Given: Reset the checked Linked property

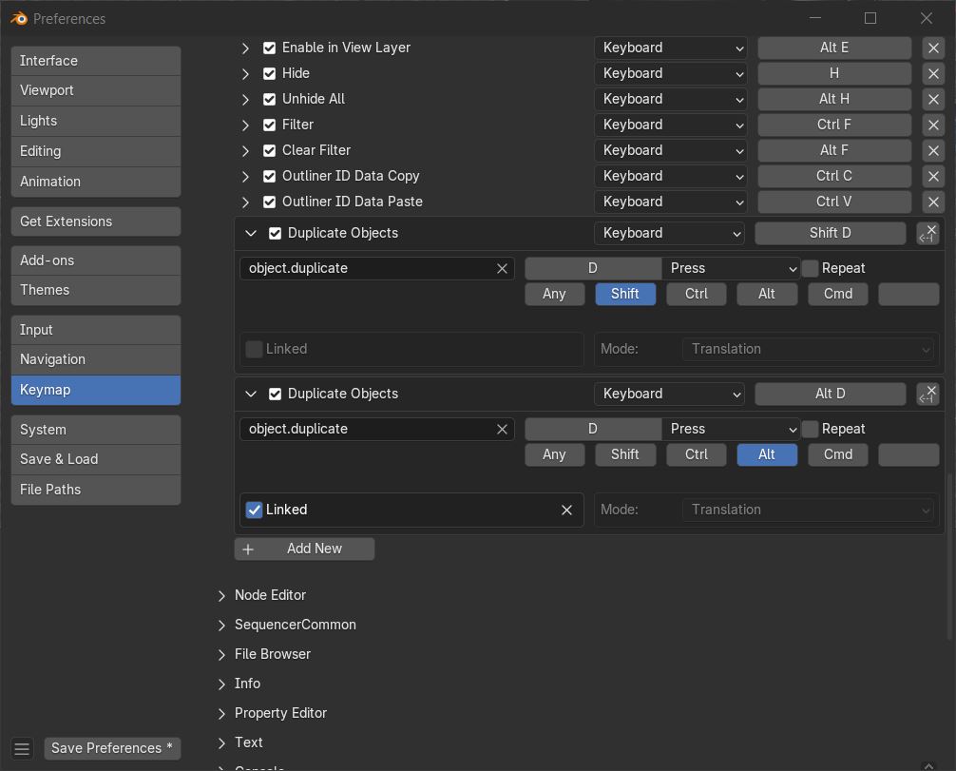Looking at the screenshot, I should point(566,510).
